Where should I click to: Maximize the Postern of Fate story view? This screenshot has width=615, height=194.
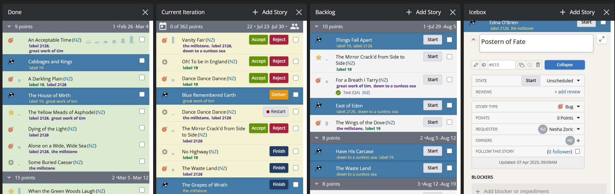point(602,39)
